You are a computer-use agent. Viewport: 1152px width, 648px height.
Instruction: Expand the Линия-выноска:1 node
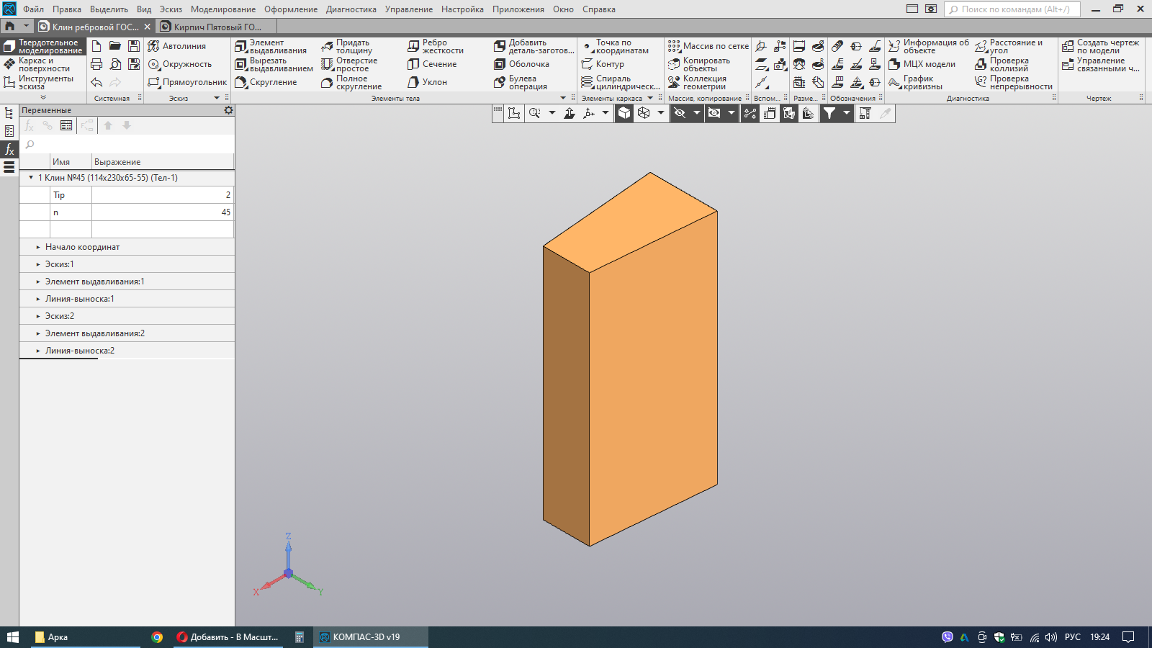(x=38, y=299)
